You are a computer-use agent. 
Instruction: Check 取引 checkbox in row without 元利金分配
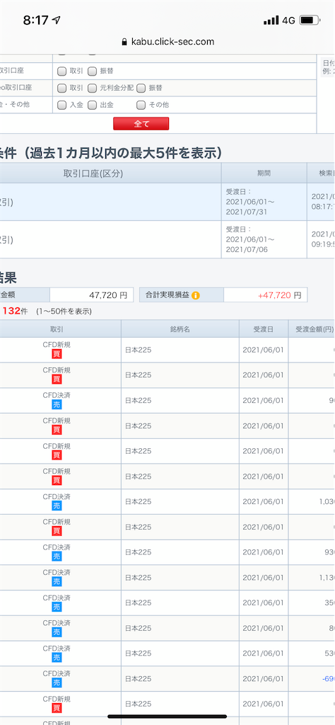61,72
